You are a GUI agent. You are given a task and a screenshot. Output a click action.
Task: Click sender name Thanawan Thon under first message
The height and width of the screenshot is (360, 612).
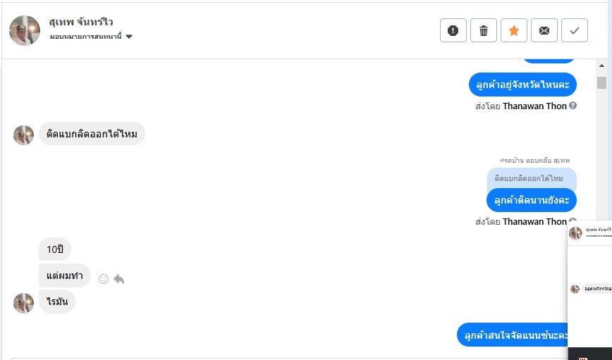534,106
